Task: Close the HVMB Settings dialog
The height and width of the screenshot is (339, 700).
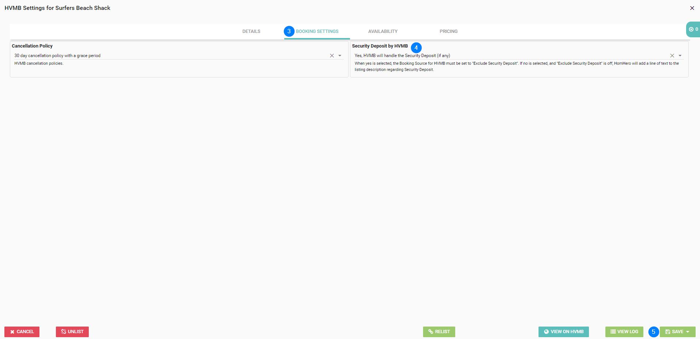Action: click(x=692, y=8)
